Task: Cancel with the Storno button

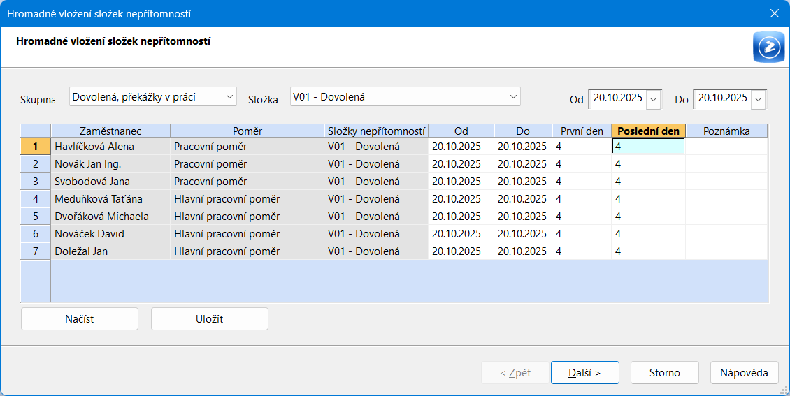Action: point(664,373)
